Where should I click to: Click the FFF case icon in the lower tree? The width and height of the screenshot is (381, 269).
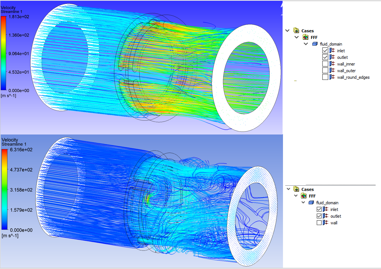304,196
